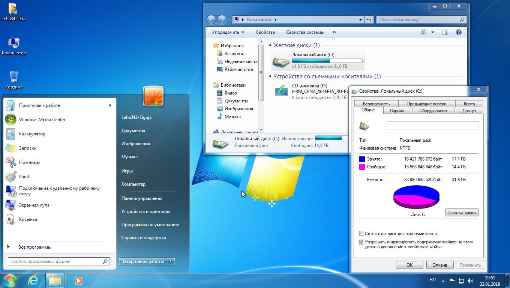
Task: Open Упорядочить dropdown menu
Action: pyautogui.click(x=228, y=32)
